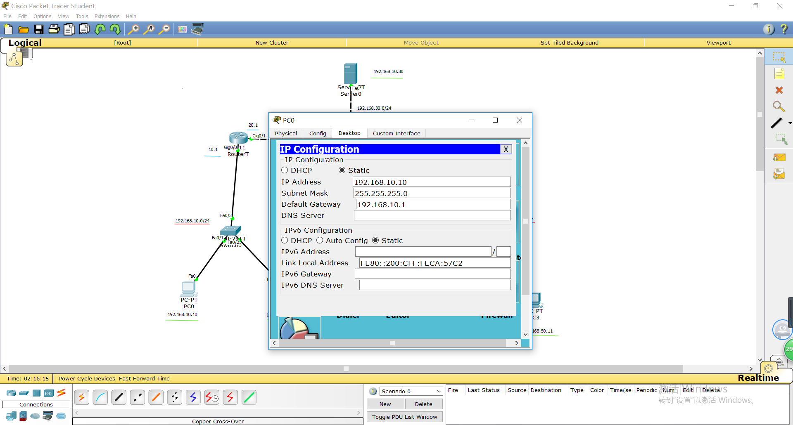This screenshot has height=425, width=793.
Task: Select the Add Simple PDU envelope icon
Action: coord(779,158)
